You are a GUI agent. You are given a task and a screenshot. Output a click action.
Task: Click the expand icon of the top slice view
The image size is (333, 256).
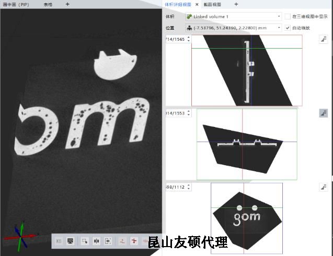tap(324, 39)
